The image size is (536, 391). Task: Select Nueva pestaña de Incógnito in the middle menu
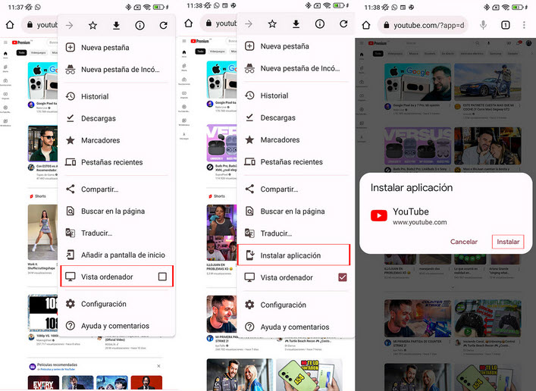coord(296,68)
